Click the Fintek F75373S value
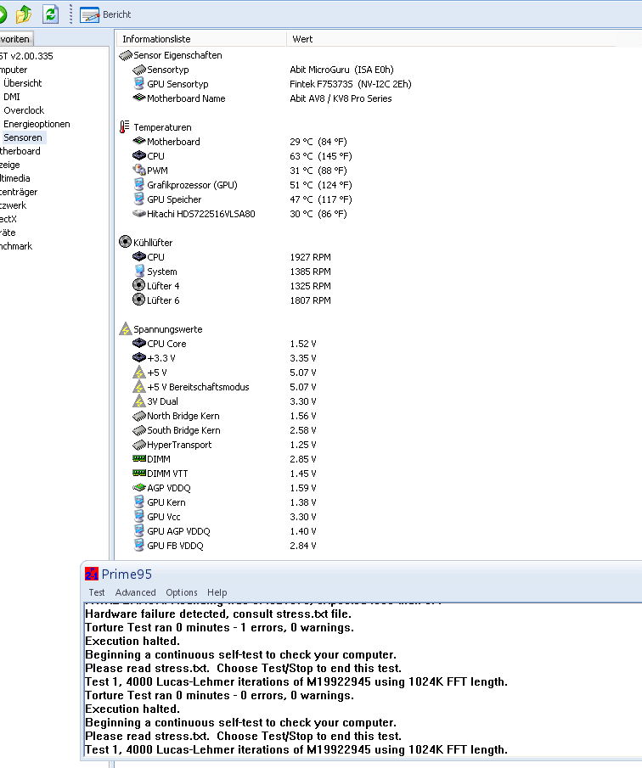The height and width of the screenshot is (768, 642). (351, 84)
